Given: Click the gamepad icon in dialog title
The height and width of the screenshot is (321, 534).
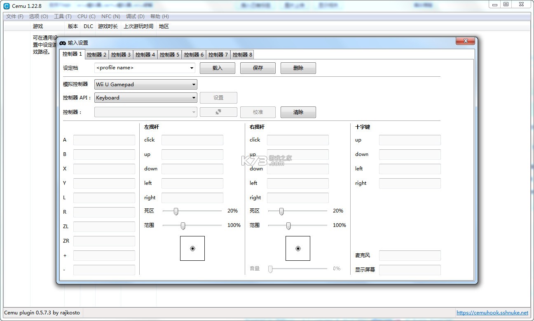Looking at the screenshot, I should click(63, 43).
